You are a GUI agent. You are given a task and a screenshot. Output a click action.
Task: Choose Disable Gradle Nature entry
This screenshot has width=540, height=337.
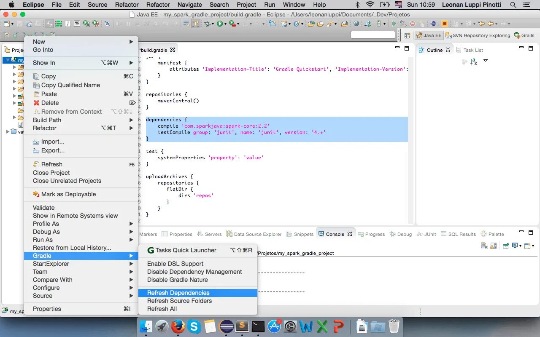pos(197,280)
